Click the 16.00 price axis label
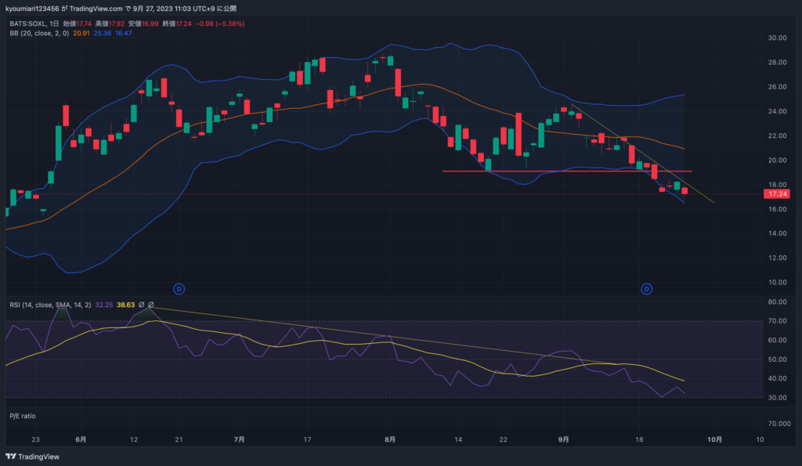 pos(777,209)
